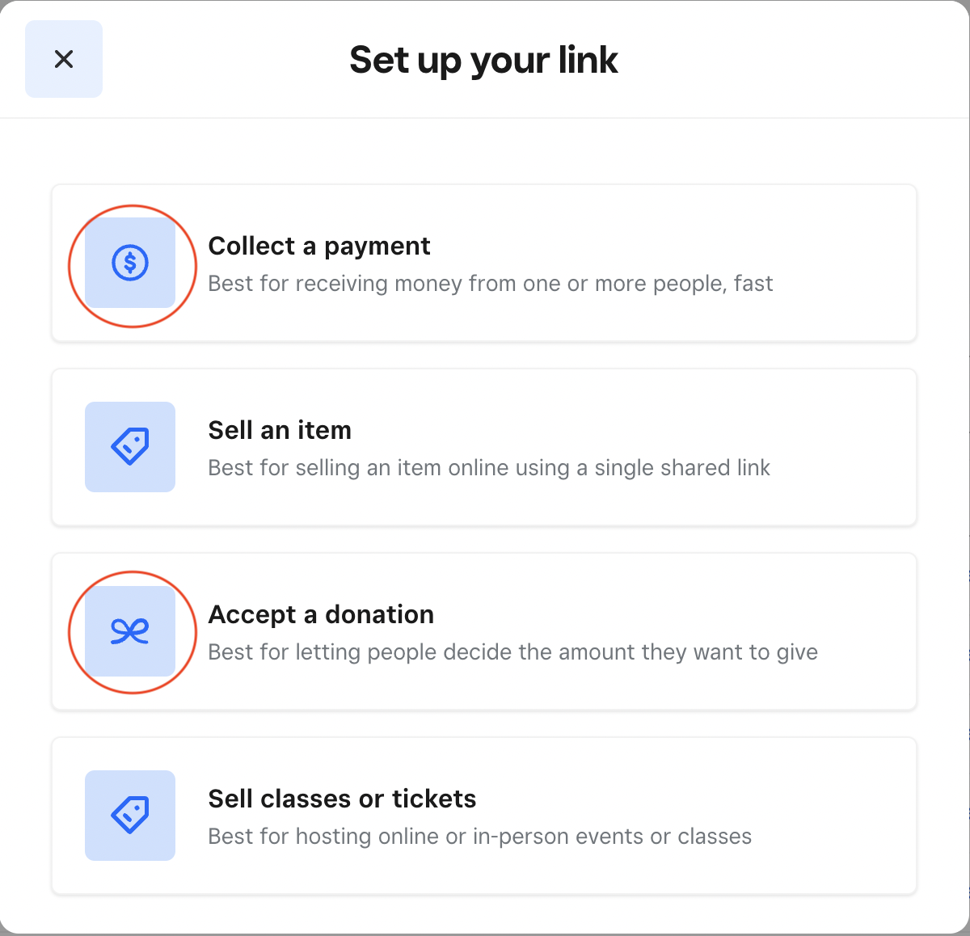Click the ribbon bow donation icon
Image resolution: width=970 pixels, height=936 pixels.
[x=130, y=631]
